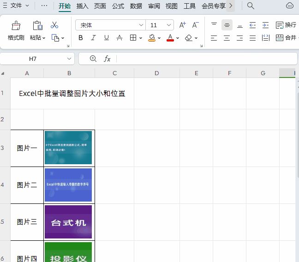
Task: Toggle Bold formatting
Action: coord(81,38)
